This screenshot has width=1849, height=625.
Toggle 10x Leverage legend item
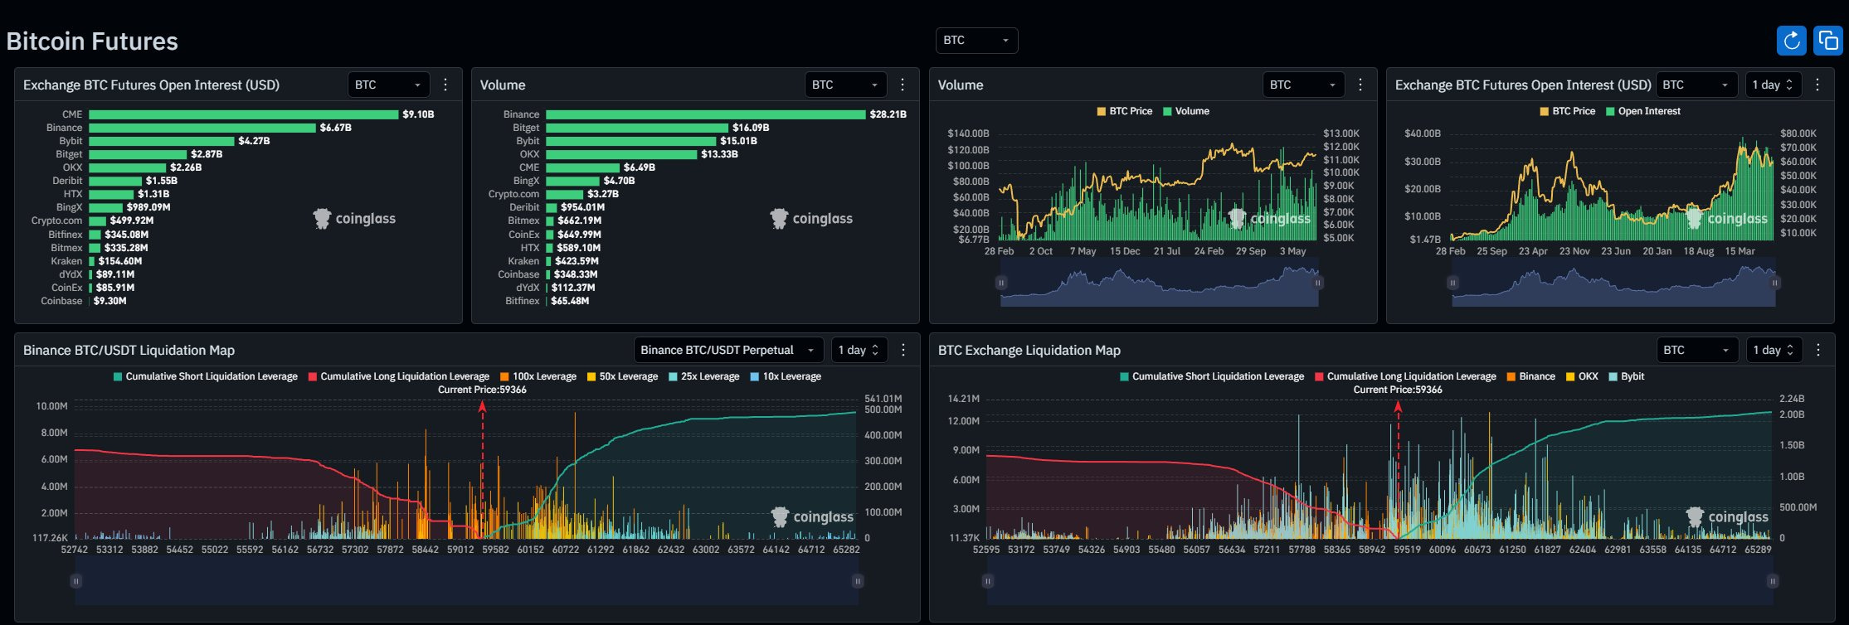(786, 376)
